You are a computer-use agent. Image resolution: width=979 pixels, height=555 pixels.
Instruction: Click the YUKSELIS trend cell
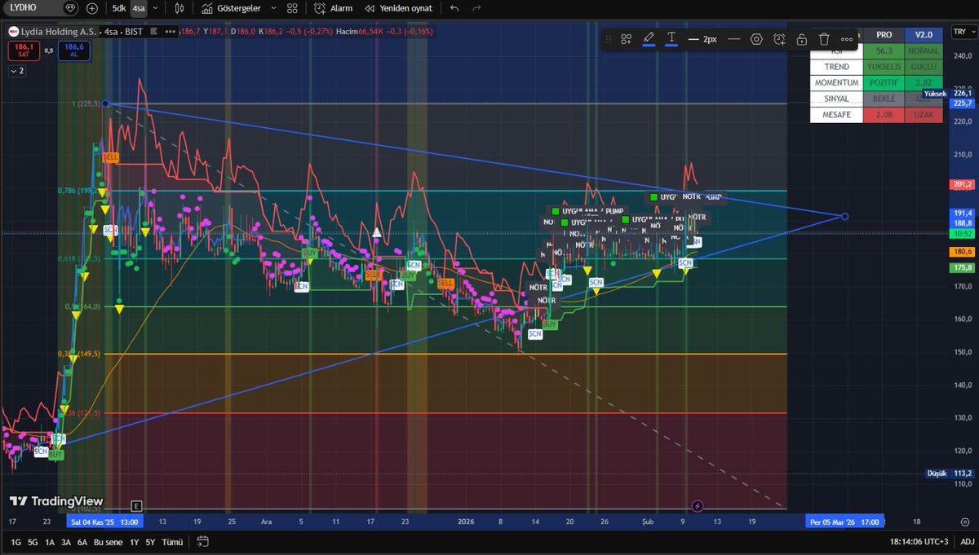pyautogui.click(x=884, y=67)
